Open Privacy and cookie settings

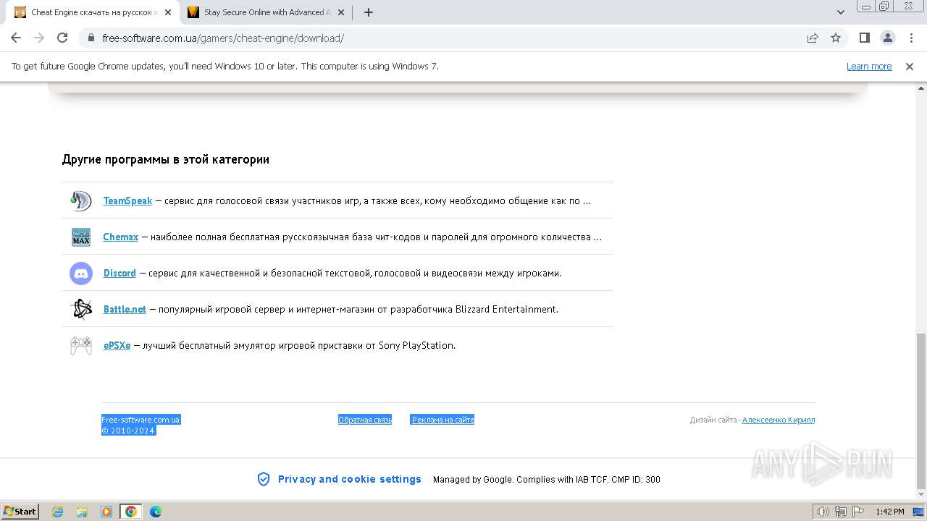350,479
